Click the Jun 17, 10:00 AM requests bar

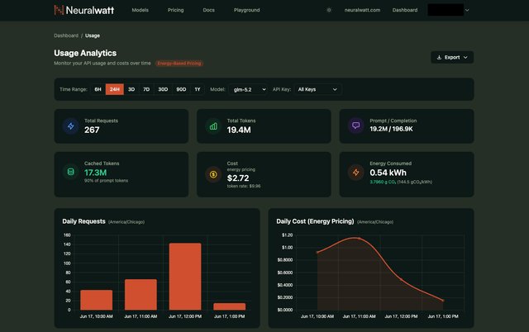click(x=96, y=300)
